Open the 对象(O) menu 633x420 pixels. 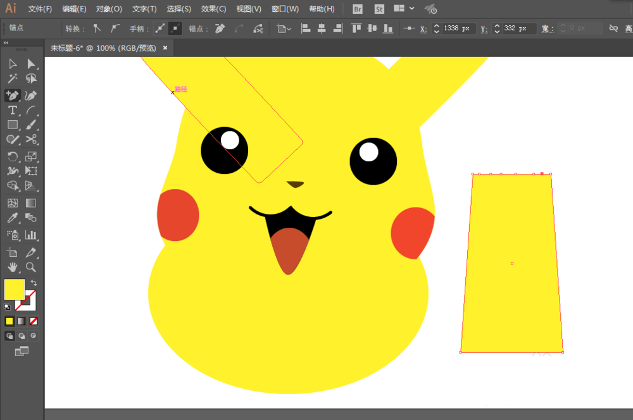(109, 9)
